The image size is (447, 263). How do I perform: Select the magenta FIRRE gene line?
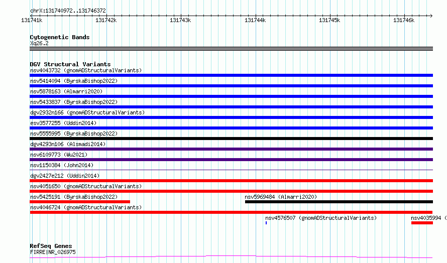coord(231,257)
